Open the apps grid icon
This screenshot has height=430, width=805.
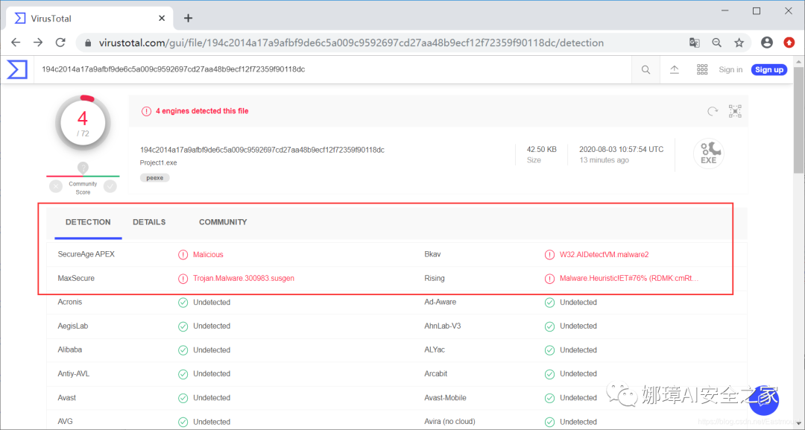coord(702,70)
